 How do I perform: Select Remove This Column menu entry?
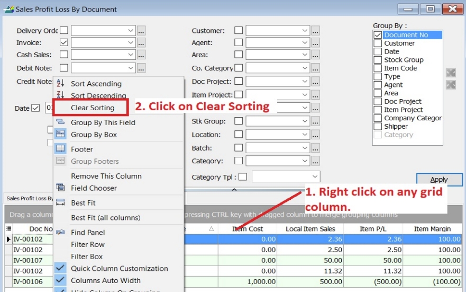(x=106, y=176)
